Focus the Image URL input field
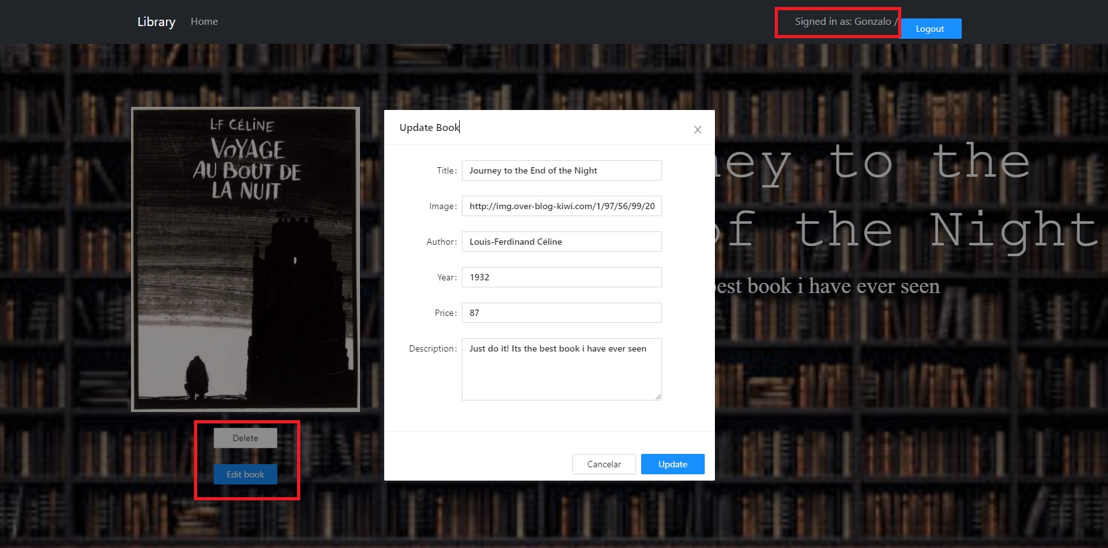Image resolution: width=1108 pixels, height=548 pixels. pyautogui.click(x=562, y=206)
